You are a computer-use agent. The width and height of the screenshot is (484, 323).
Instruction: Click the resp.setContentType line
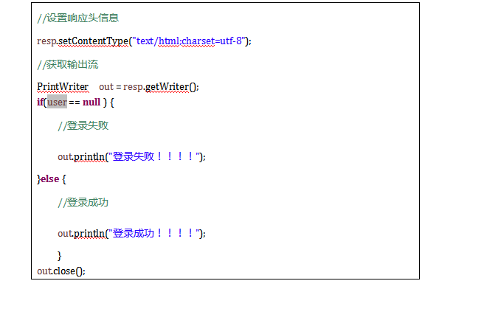point(144,41)
